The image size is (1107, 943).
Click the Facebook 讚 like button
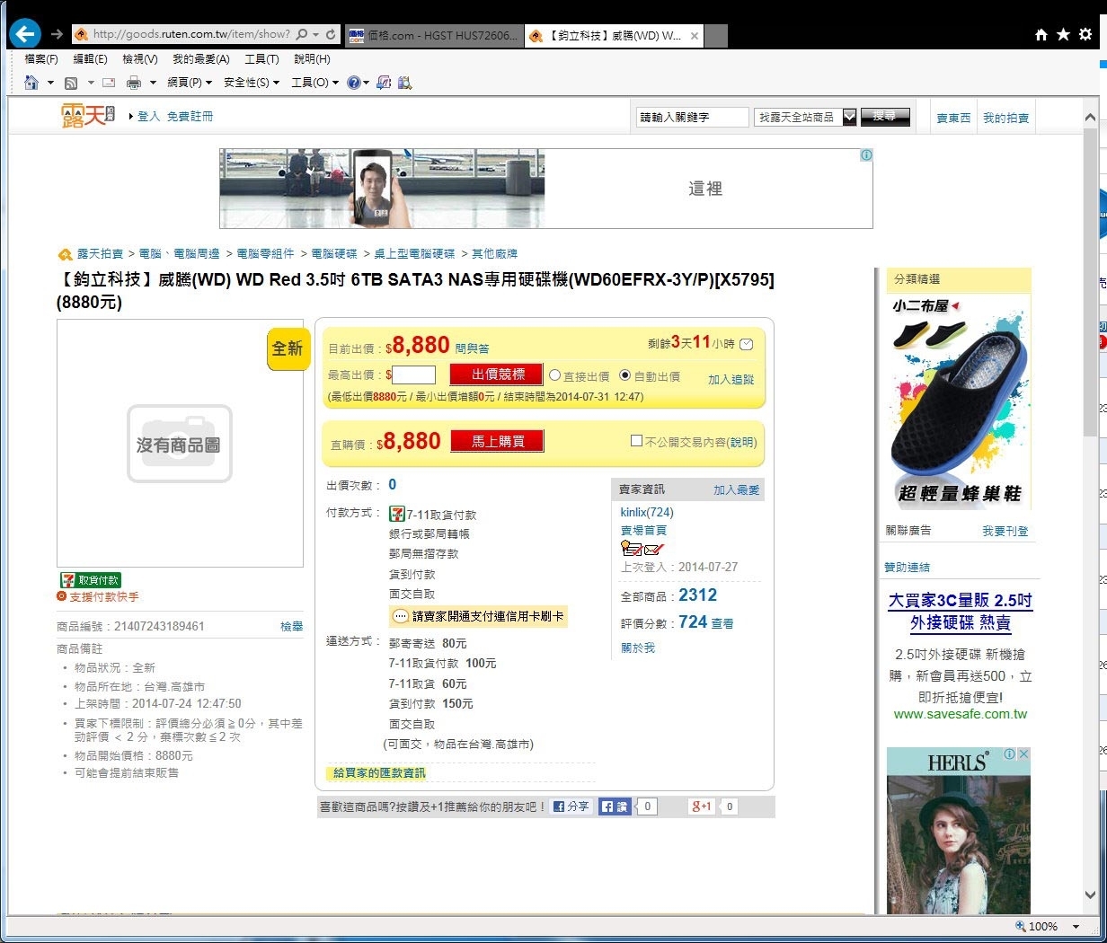[x=615, y=806]
